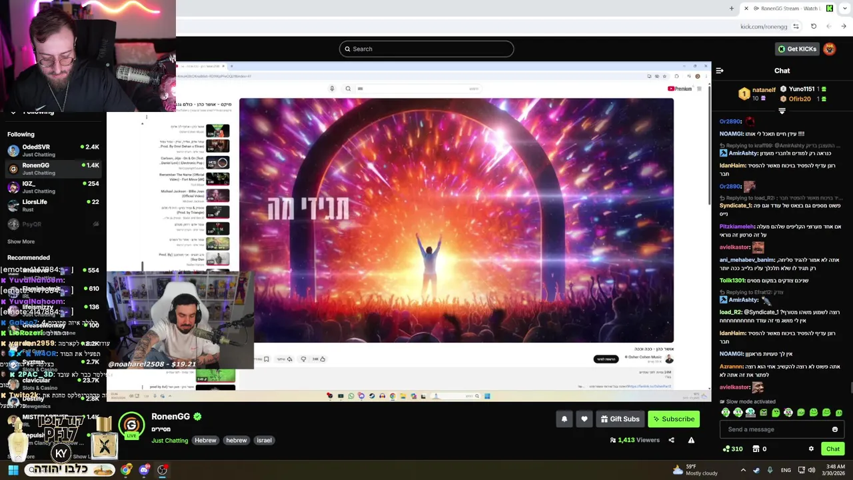The height and width of the screenshot is (480, 853).
Task: Click the verified badge next to RonenGG
Action: click(197, 417)
